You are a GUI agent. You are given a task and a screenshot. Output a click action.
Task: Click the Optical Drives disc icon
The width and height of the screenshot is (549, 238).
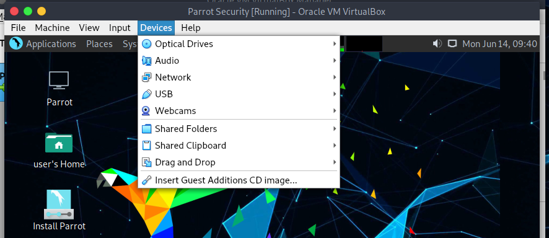pos(146,44)
